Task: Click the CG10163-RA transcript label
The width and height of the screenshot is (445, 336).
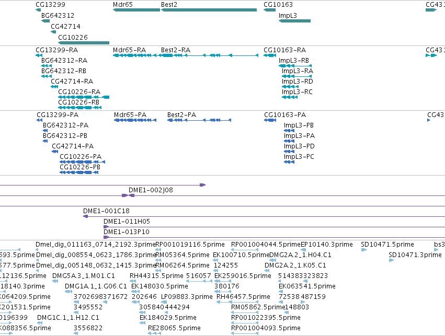Action: (x=285, y=50)
